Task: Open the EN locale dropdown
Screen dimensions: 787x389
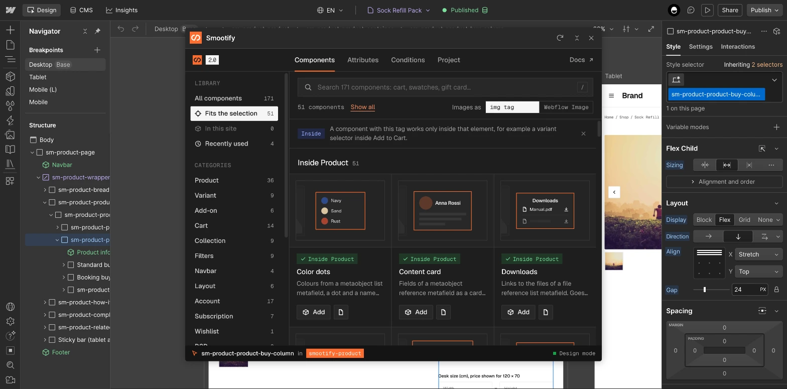Action: [330, 10]
